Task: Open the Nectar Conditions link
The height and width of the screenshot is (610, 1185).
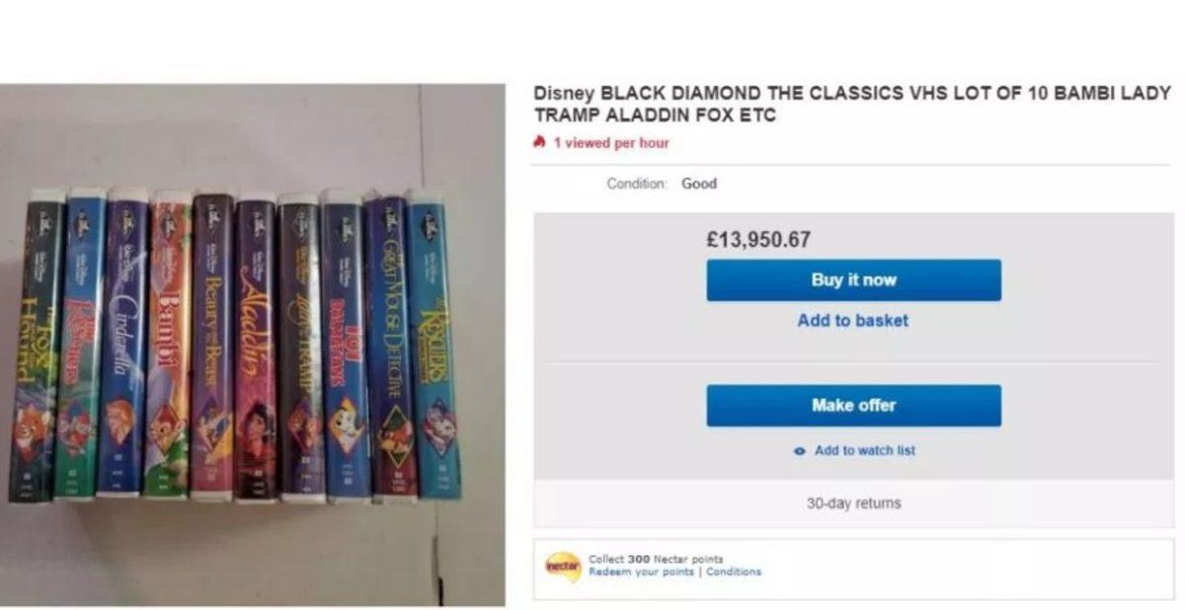Action: point(735,571)
